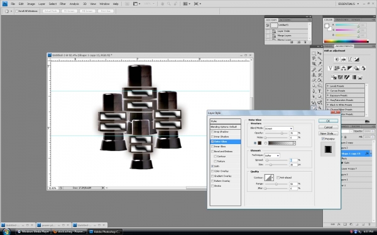Click the History panel trash icon
Viewport: 377px width, 235px height.
pyautogui.click(x=305, y=42)
